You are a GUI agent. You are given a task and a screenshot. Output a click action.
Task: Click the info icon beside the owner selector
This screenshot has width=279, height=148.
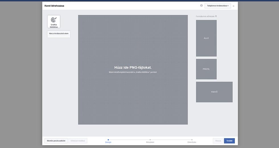pos(201,5)
